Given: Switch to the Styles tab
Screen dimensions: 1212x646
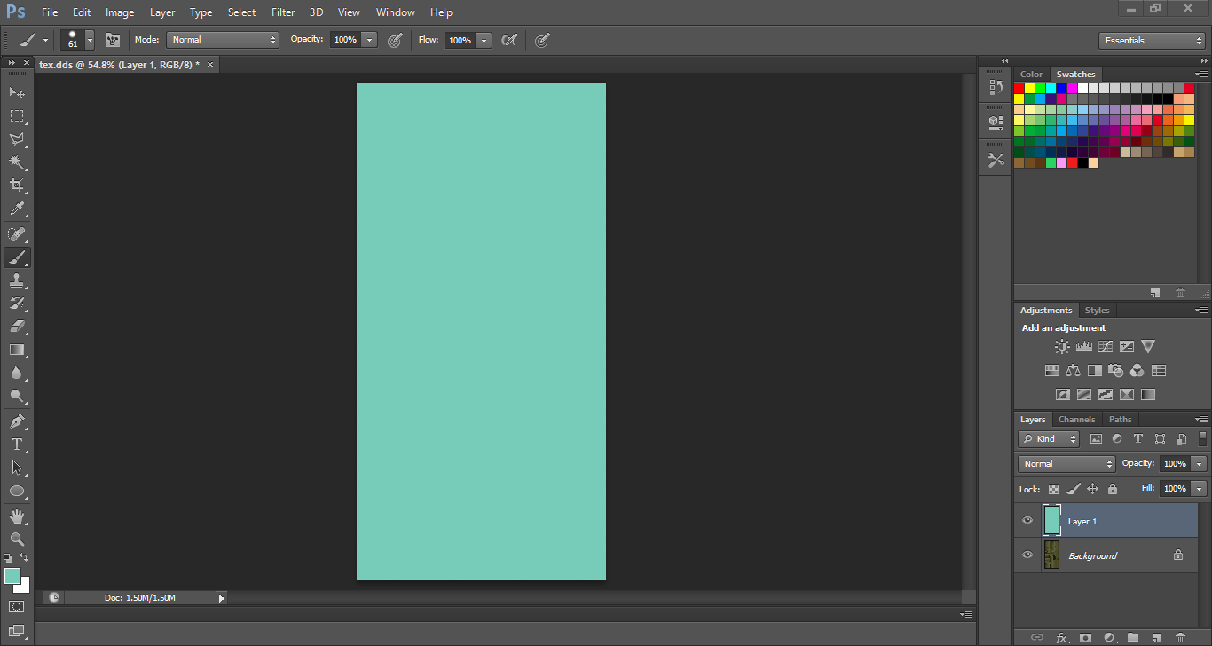Looking at the screenshot, I should (x=1097, y=311).
